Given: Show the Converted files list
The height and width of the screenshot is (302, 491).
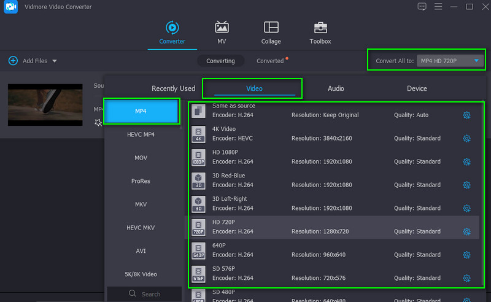Looking at the screenshot, I should click(x=270, y=61).
